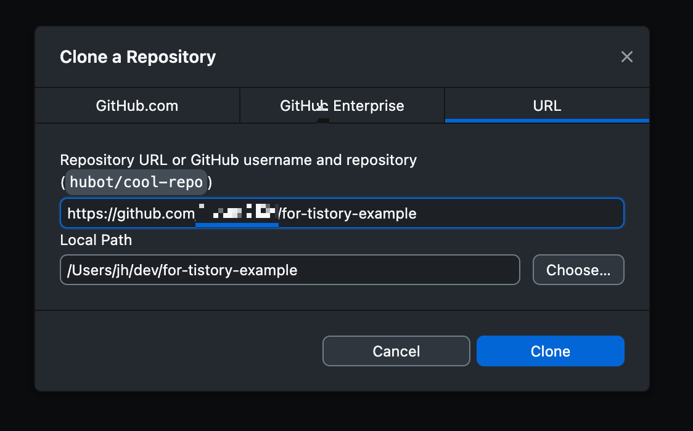Focus the repository URL input field
This screenshot has width=693, height=431.
click(342, 213)
